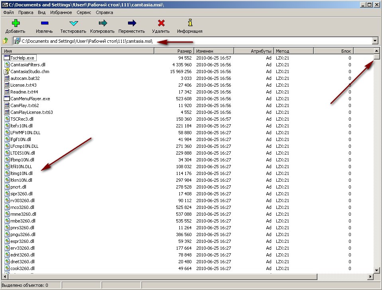Image resolution: width=382 pixels, height=290 pixels.
Task: Select file name LFWMF10N.DLL
Action: (x=26, y=133)
